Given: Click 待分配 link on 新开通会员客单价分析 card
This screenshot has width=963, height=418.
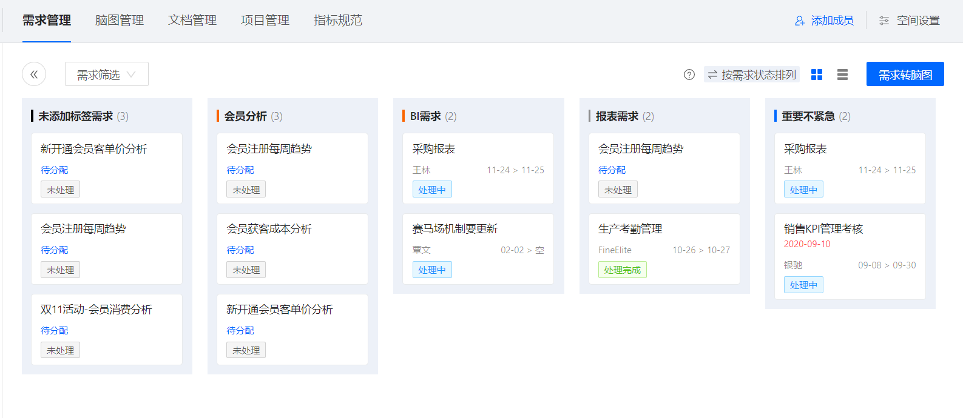Looking at the screenshot, I should 55,170.
